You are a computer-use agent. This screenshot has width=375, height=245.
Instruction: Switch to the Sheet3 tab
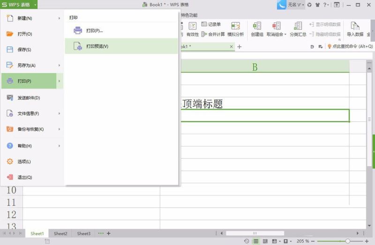click(x=84, y=233)
